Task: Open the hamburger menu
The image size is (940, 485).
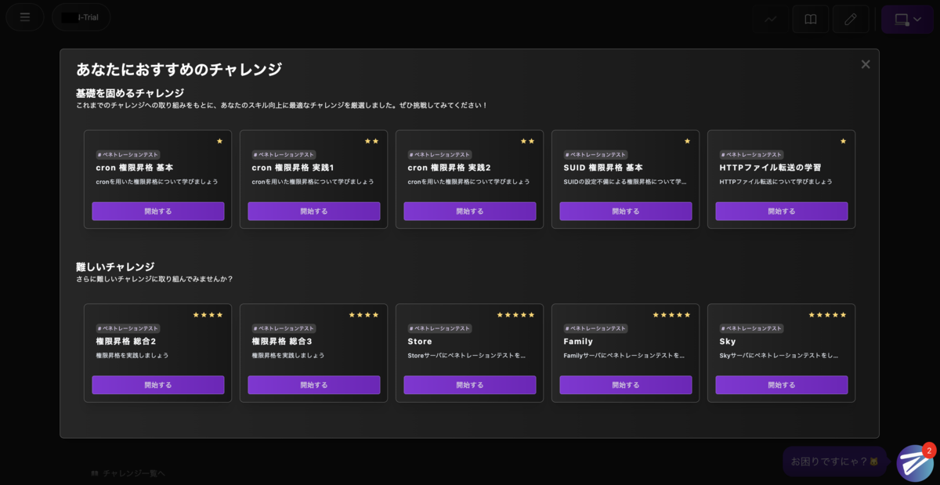Action: (24, 16)
